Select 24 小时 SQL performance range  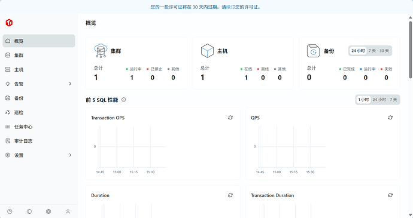[379, 100]
